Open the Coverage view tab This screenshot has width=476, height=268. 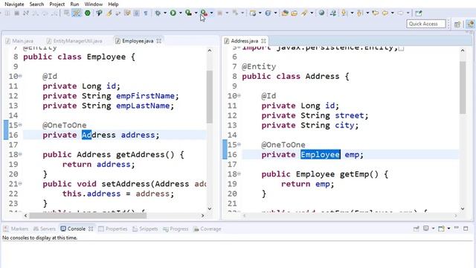pos(208,229)
